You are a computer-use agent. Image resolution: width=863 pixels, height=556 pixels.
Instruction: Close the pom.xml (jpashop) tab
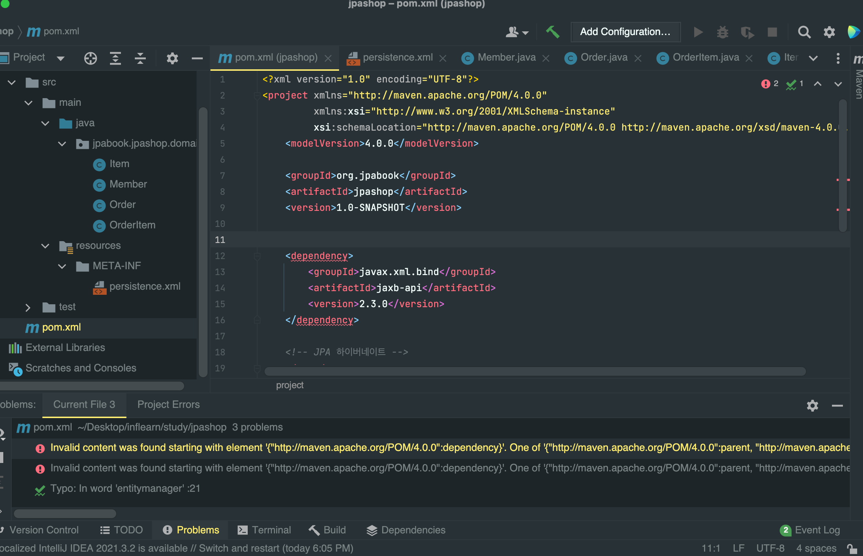point(328,58)
